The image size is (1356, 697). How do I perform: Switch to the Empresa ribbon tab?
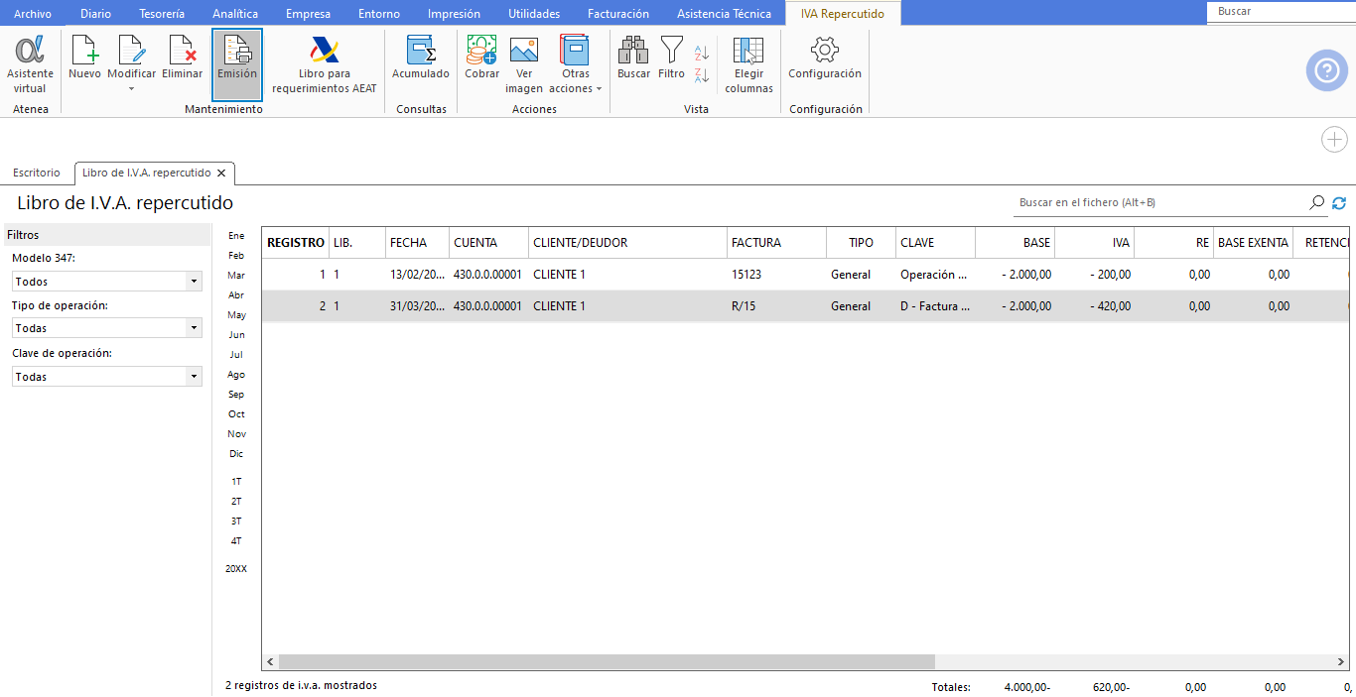[309, 14]
